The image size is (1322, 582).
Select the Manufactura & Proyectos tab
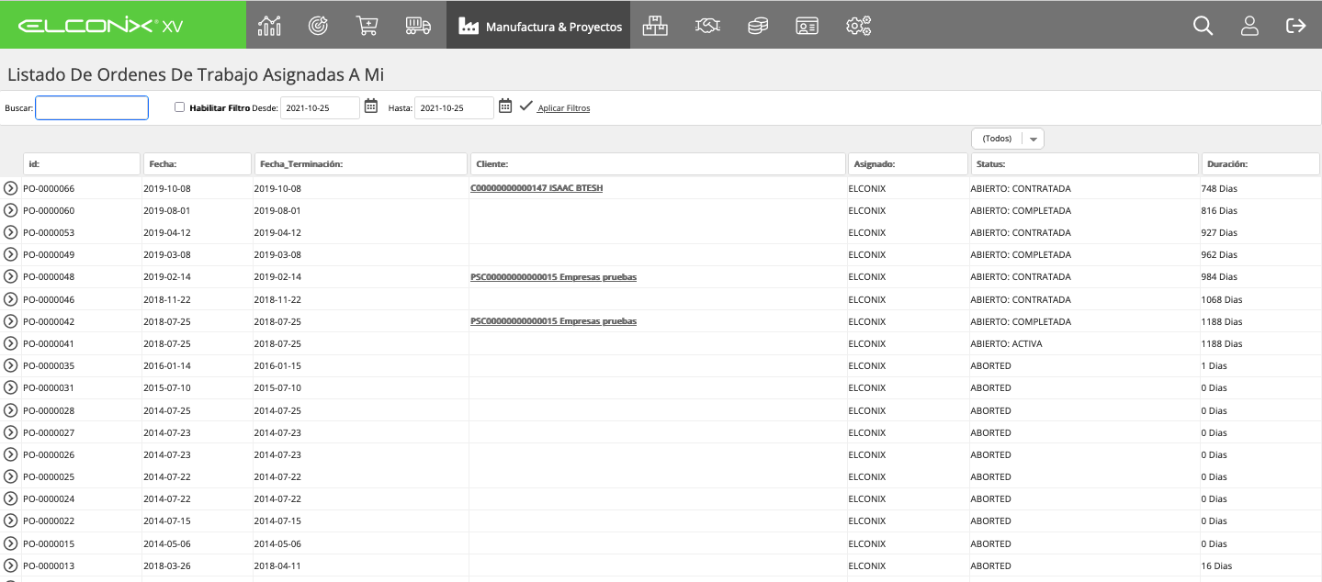(538, 26)
